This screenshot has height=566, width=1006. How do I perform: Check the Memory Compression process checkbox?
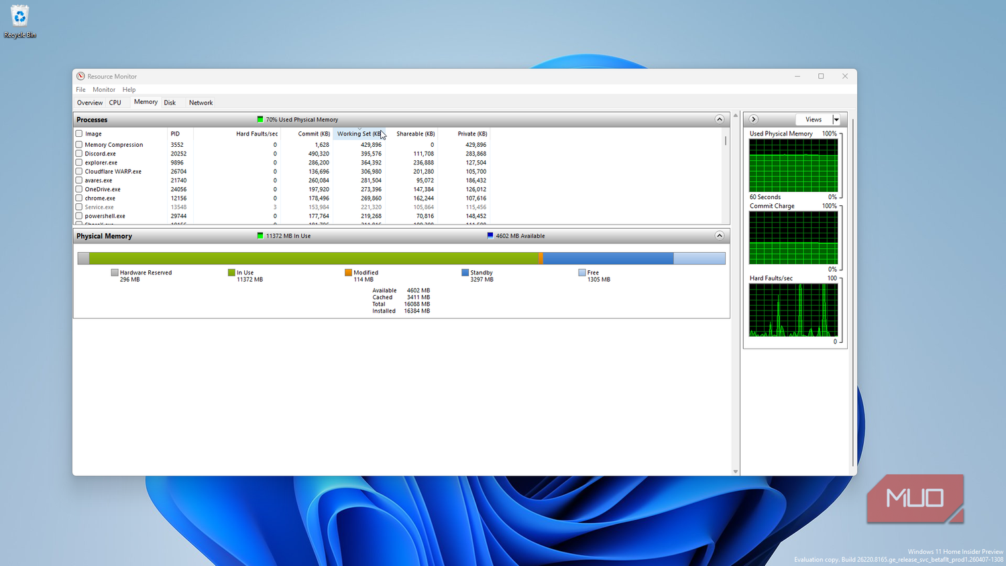click(79, 145)
